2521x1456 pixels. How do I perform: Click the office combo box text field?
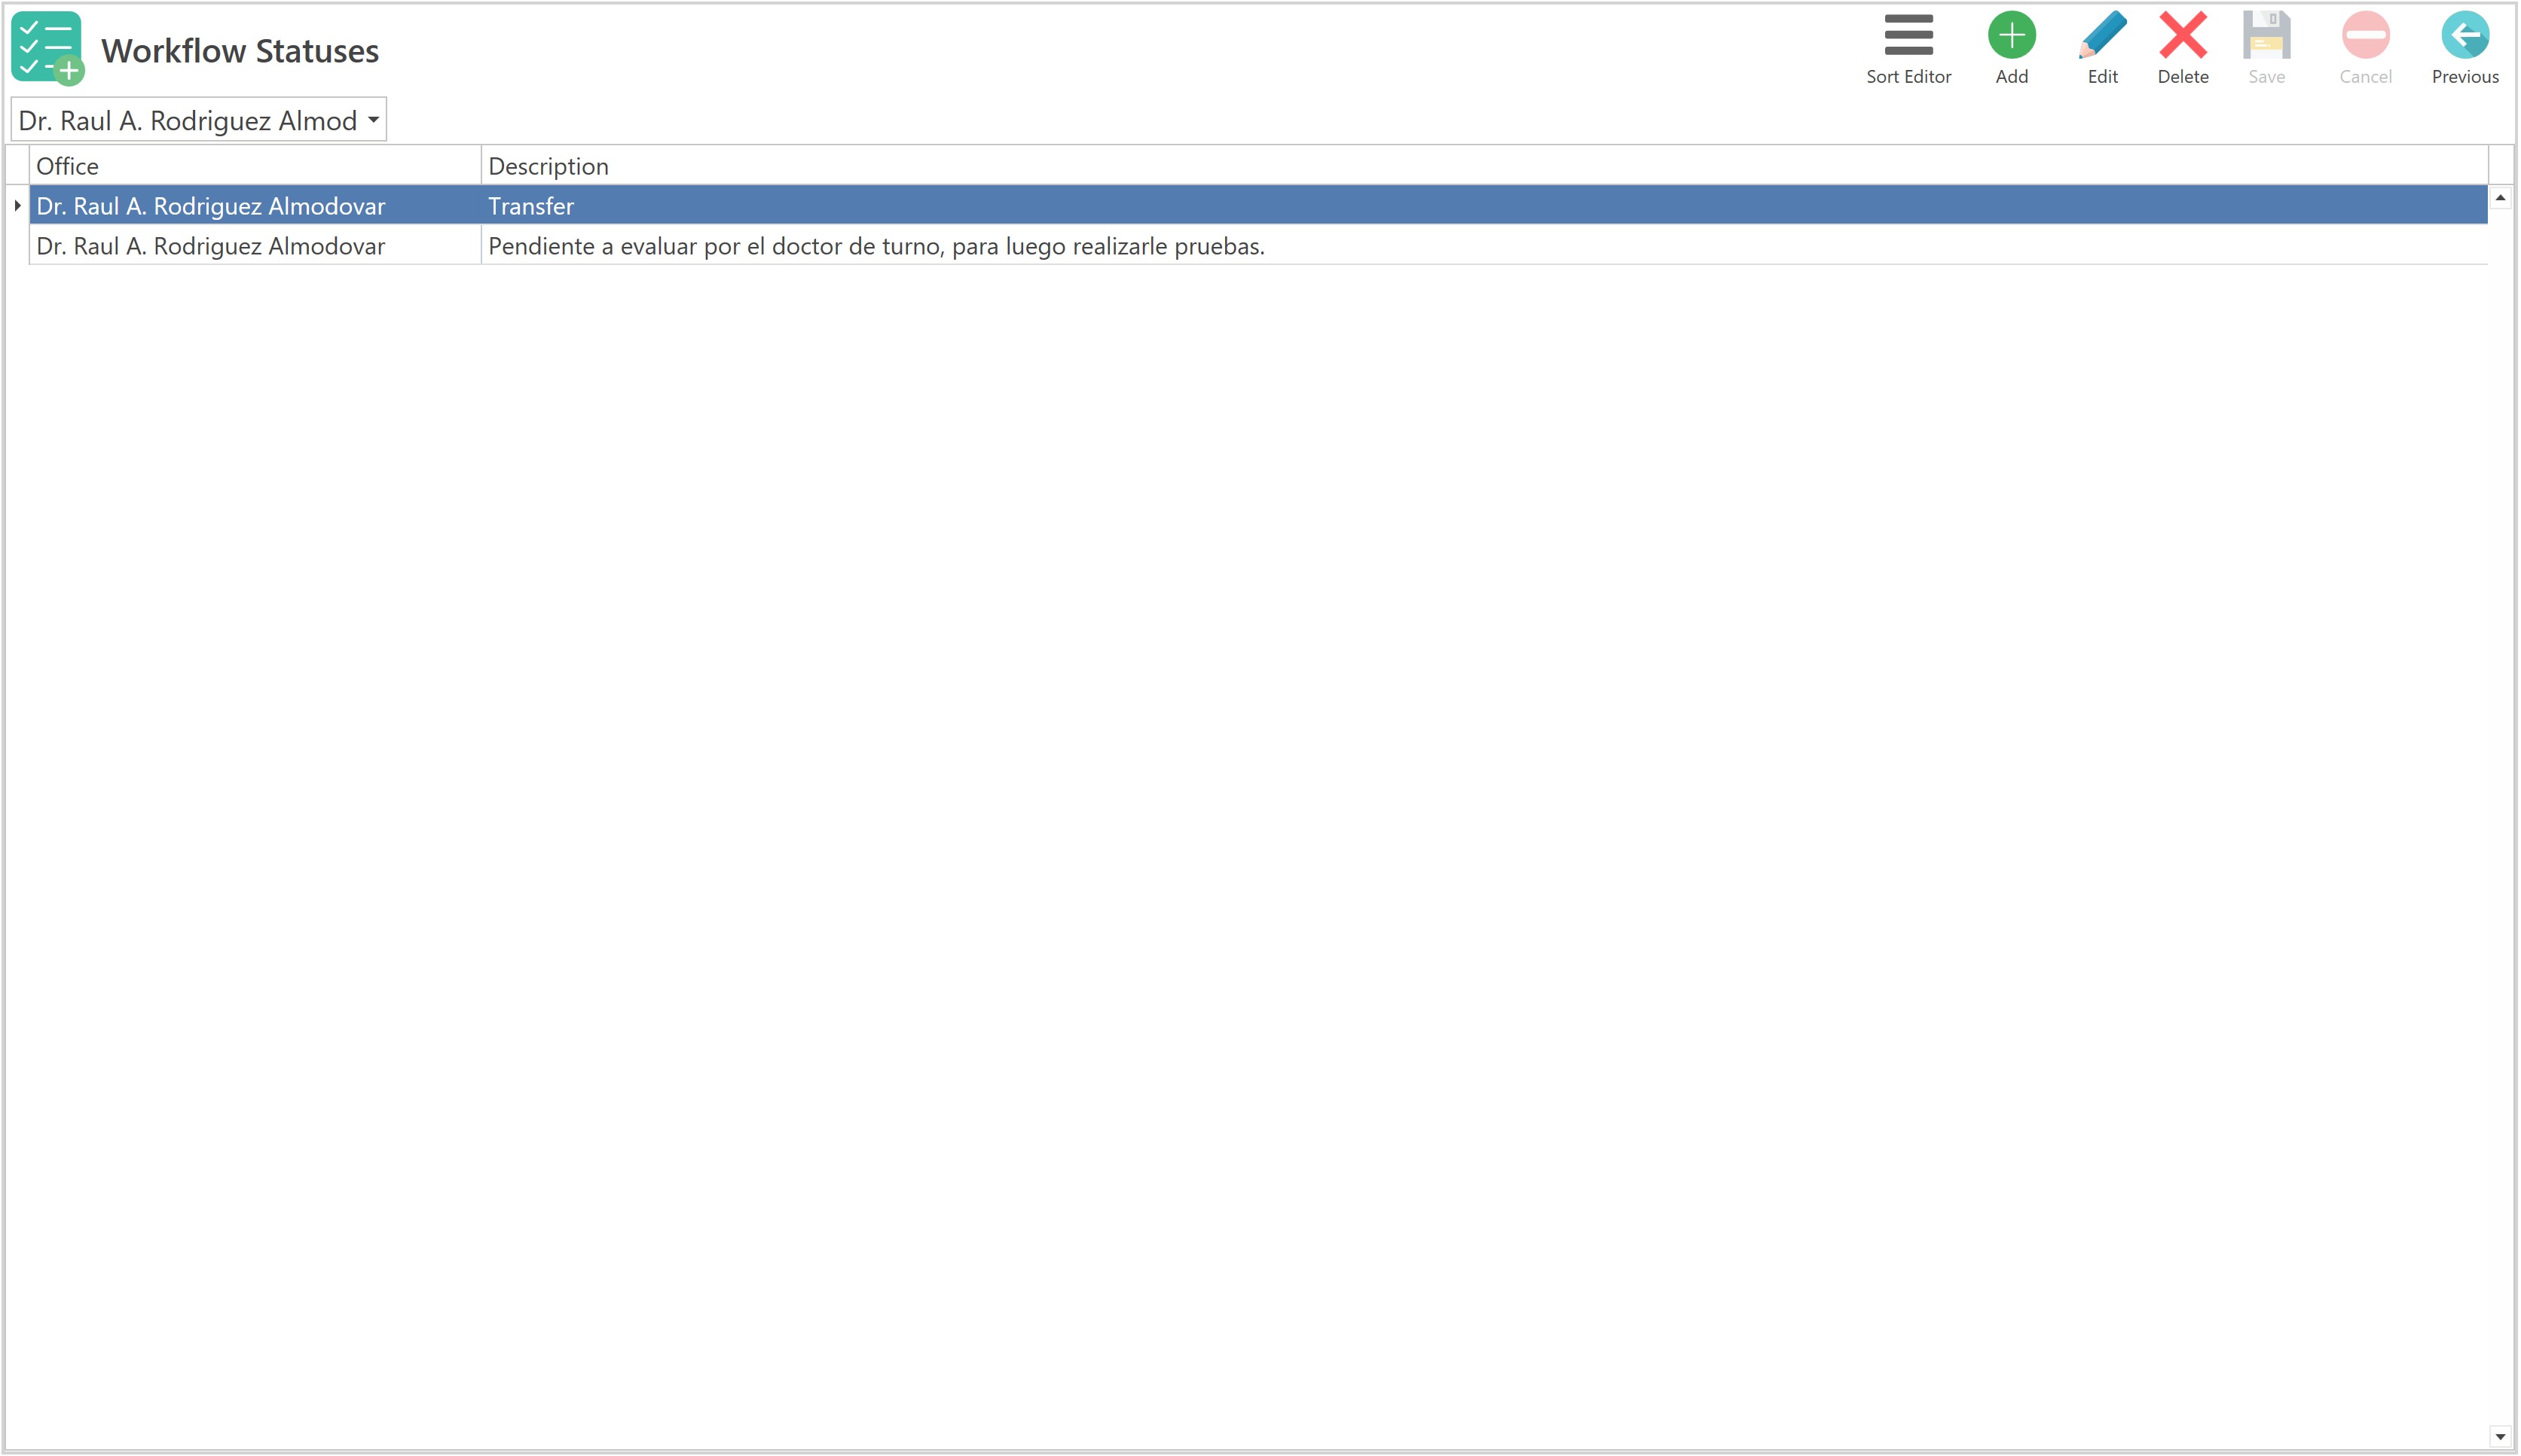tap(187, 120)
